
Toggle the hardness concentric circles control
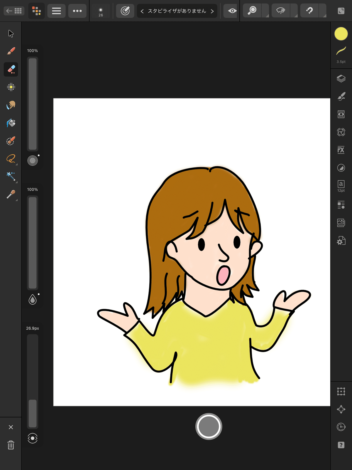33,160
